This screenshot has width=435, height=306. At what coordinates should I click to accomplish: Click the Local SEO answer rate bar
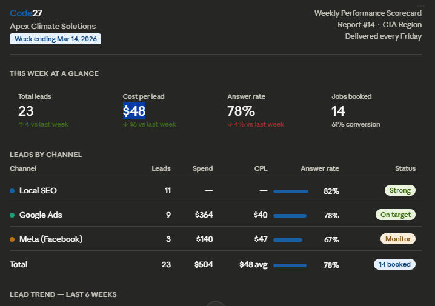(x=291, y=191)
